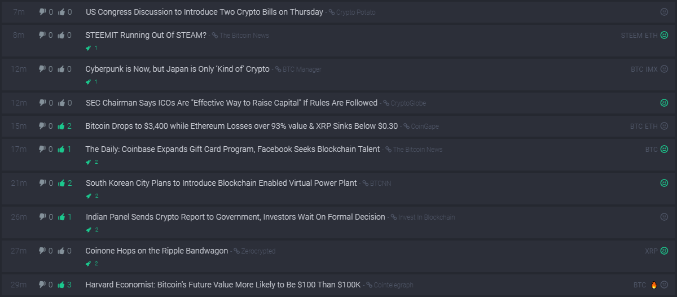Upvote the Harvard Economist Bitcoin story
677x297 pixels.
(61, 285)
